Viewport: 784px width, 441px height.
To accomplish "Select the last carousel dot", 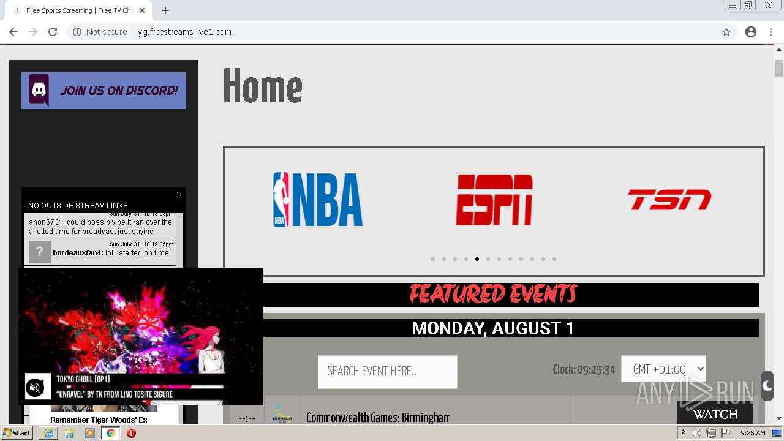I will tap(554, 259).
